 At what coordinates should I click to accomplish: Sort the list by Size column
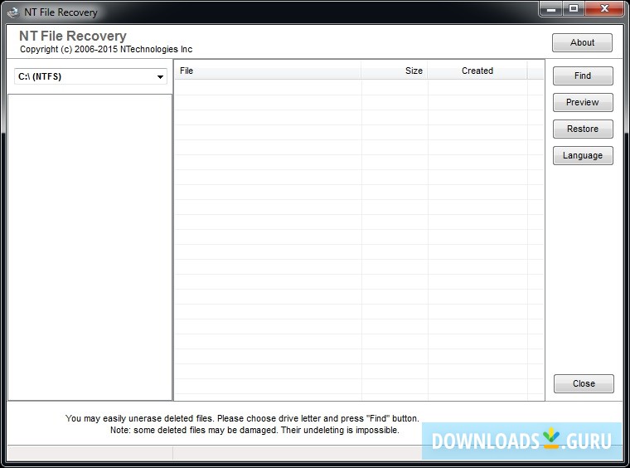[x=395, y=71]
